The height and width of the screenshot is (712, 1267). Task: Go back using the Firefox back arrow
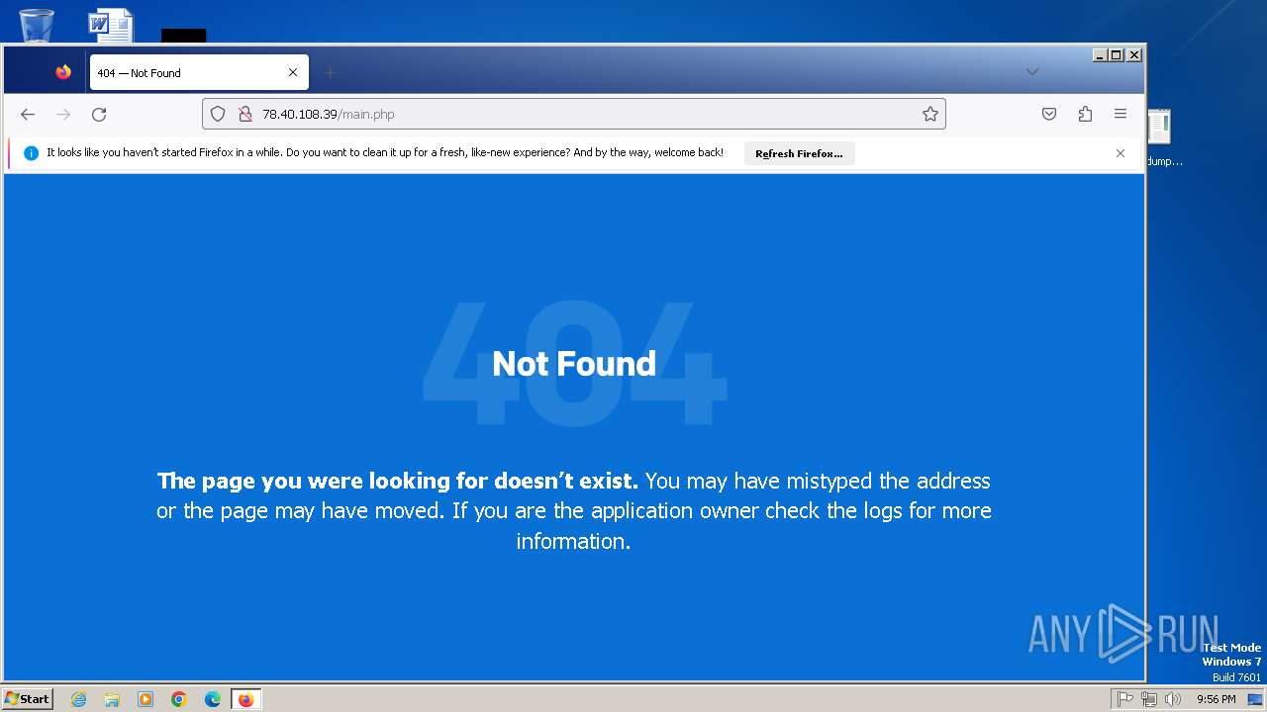(28, 115)
